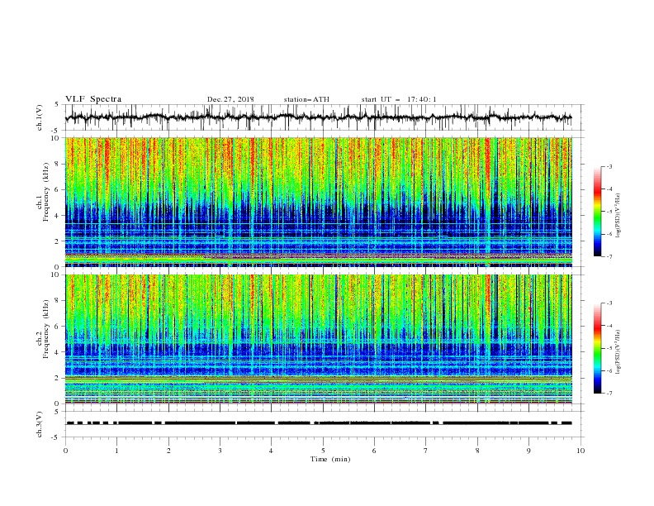Viewport: 654px width, 506px height.
Task: Click the ch.2 spectrogram color scale bar
Action: click(597, 348)
